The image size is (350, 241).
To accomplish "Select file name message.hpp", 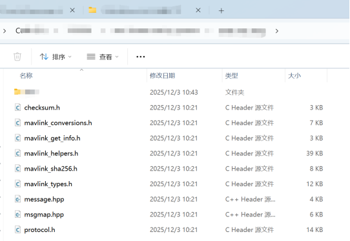I will coord(44,199).
